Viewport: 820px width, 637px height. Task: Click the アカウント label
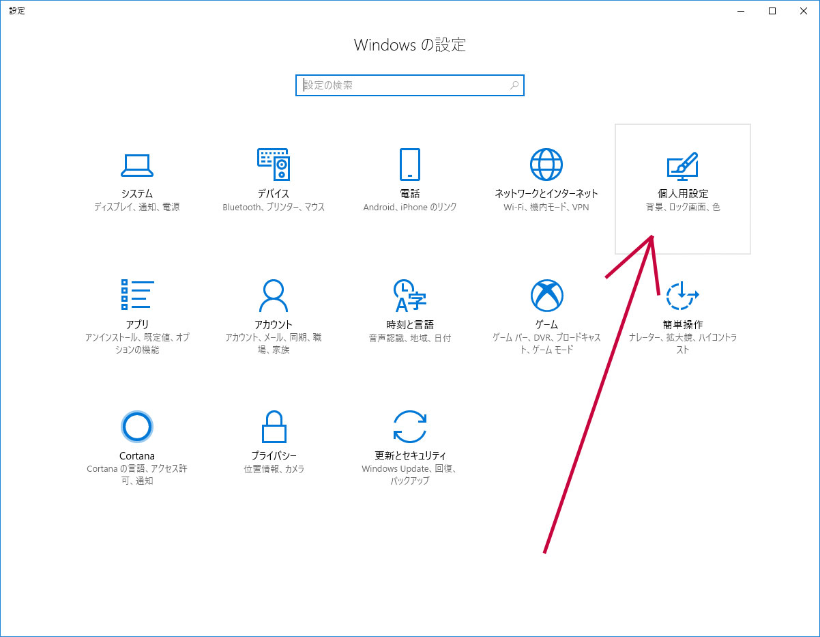tap(274, 324)
